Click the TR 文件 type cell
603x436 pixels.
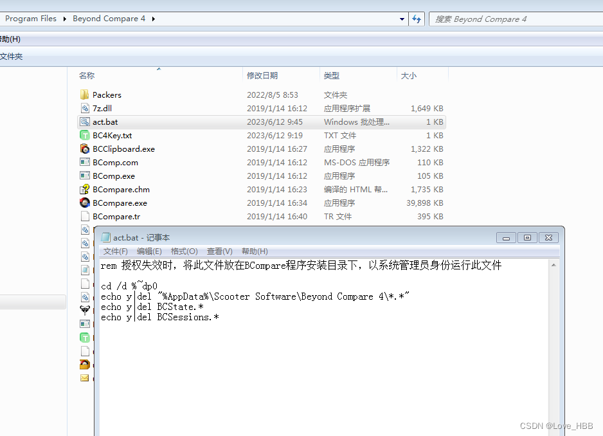[x=337, y=216]
